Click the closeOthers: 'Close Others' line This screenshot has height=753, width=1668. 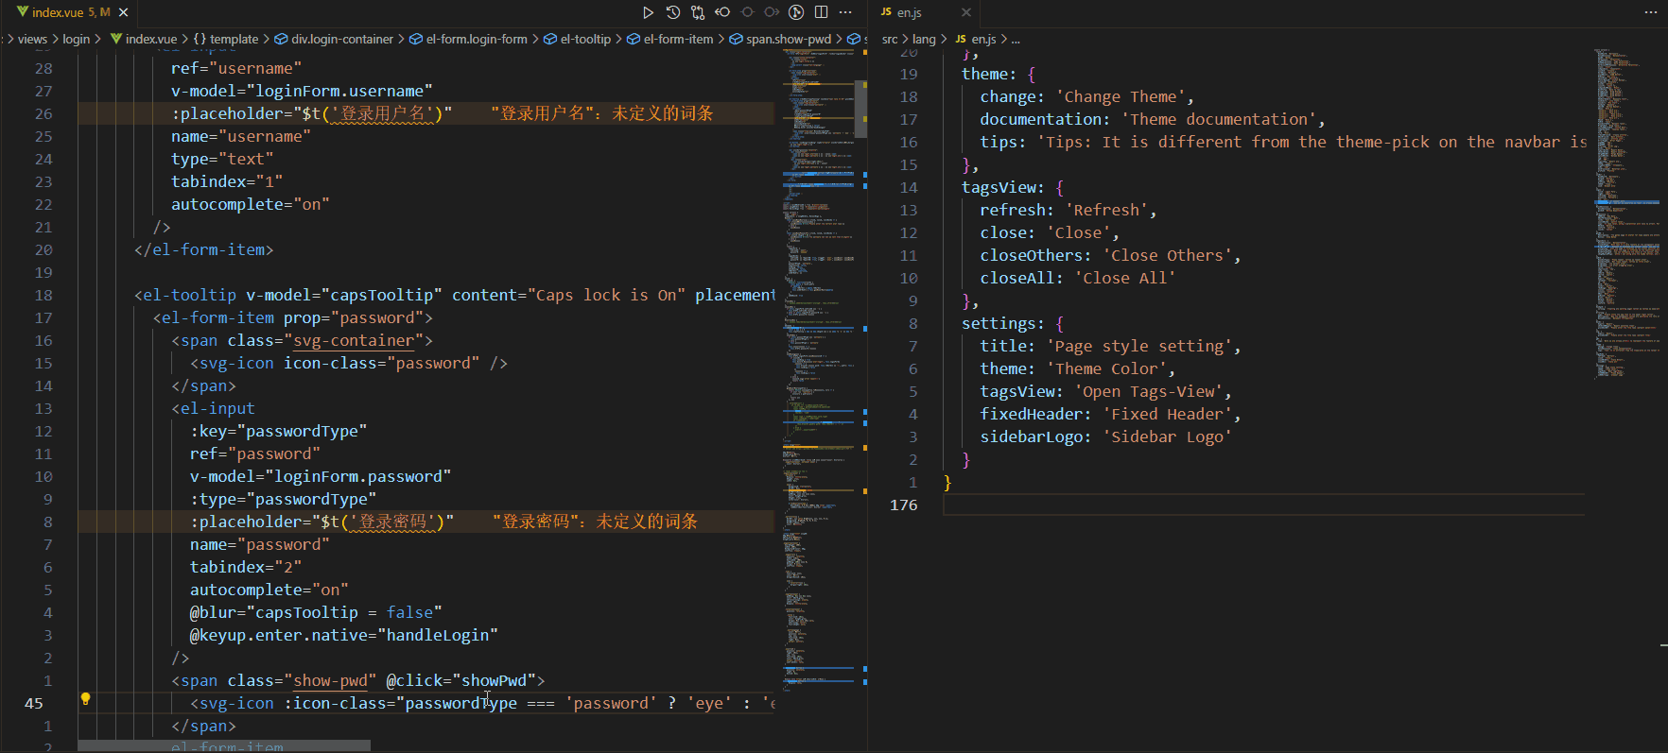(1110, 255)
